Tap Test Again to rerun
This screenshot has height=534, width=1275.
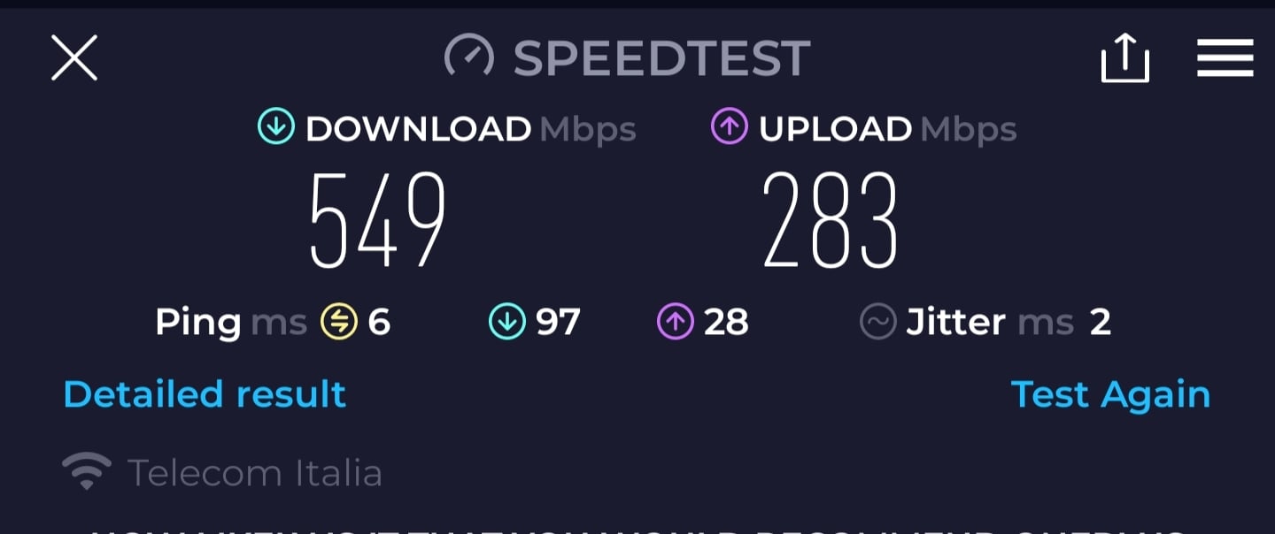coord(1110,394)
